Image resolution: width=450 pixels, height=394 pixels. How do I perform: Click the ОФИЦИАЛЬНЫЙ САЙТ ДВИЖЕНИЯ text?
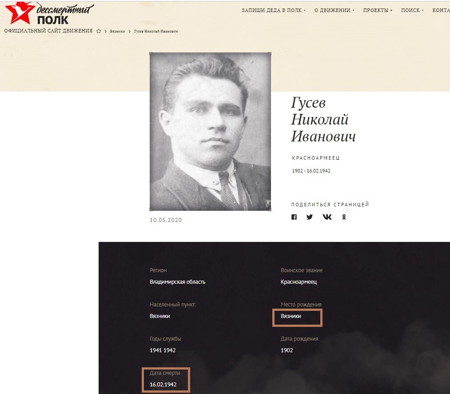[x=48, y=31]
